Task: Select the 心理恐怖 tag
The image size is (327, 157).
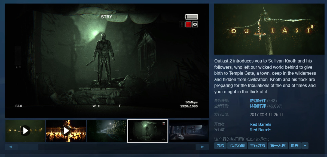Action: (237, 146)
